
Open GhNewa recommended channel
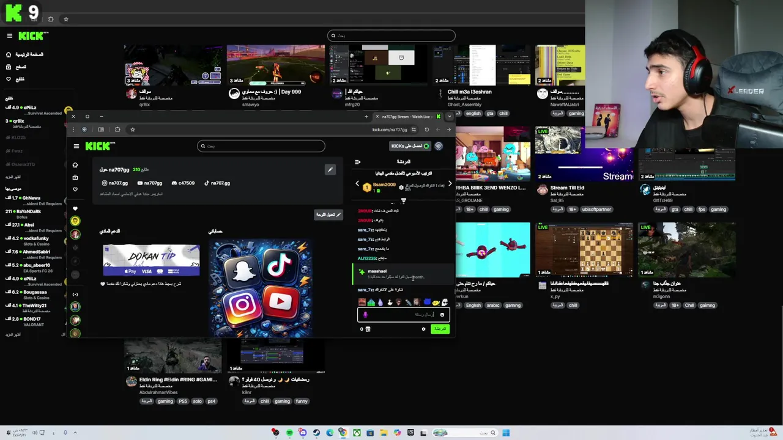pyautogui.click(x=34, y=200)
